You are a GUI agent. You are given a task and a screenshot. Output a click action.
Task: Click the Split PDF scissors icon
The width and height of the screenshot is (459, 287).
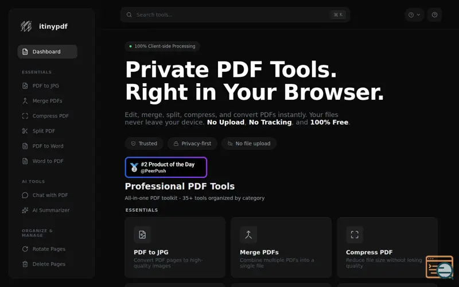tap(25, 131)
